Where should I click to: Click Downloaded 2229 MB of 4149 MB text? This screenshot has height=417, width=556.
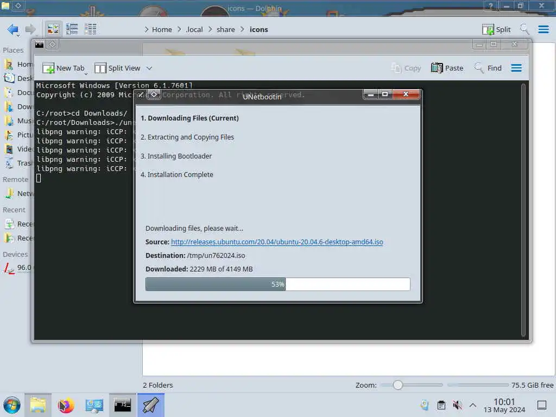(199, 269)
